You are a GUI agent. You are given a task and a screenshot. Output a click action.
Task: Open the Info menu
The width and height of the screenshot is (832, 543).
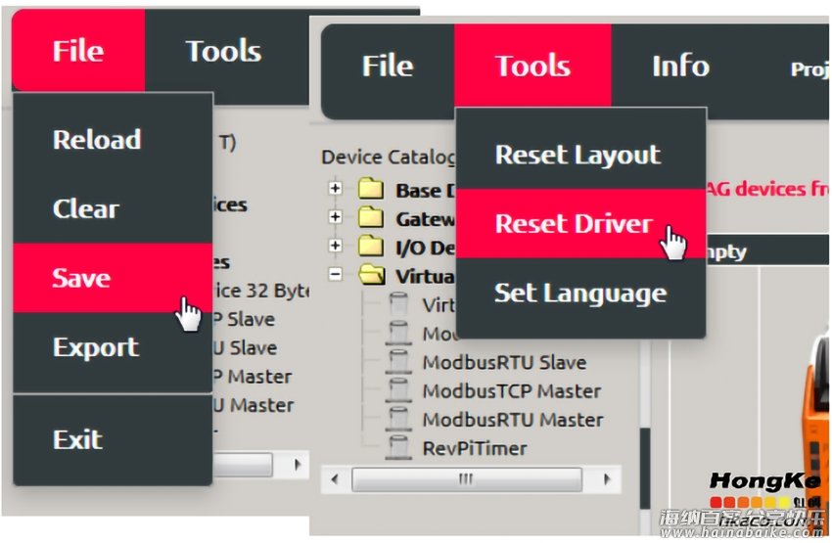680,66
